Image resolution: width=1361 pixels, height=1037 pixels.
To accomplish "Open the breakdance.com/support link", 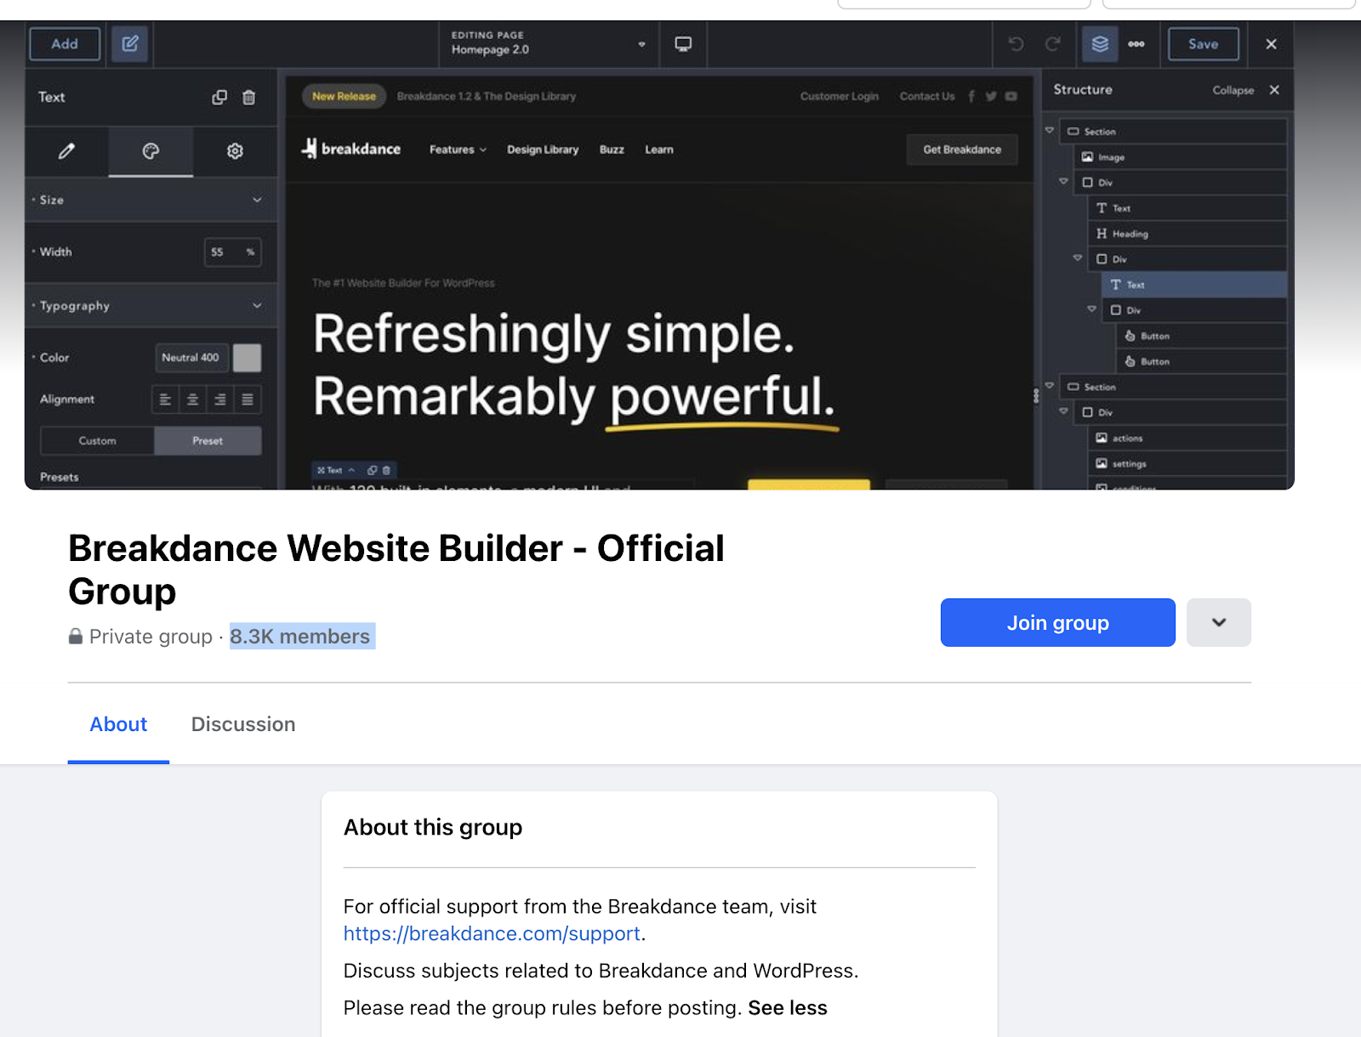I will [x=492, y=933].
